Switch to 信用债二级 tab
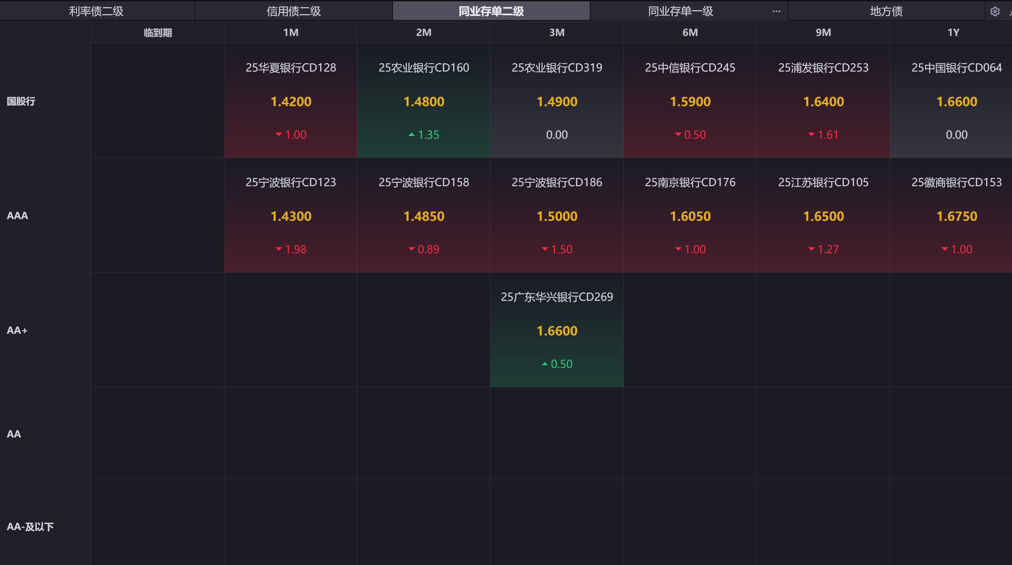1012x565 pixels. (293, 11)
